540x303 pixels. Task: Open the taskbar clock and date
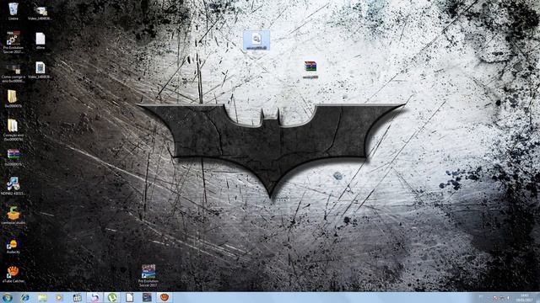525,298
